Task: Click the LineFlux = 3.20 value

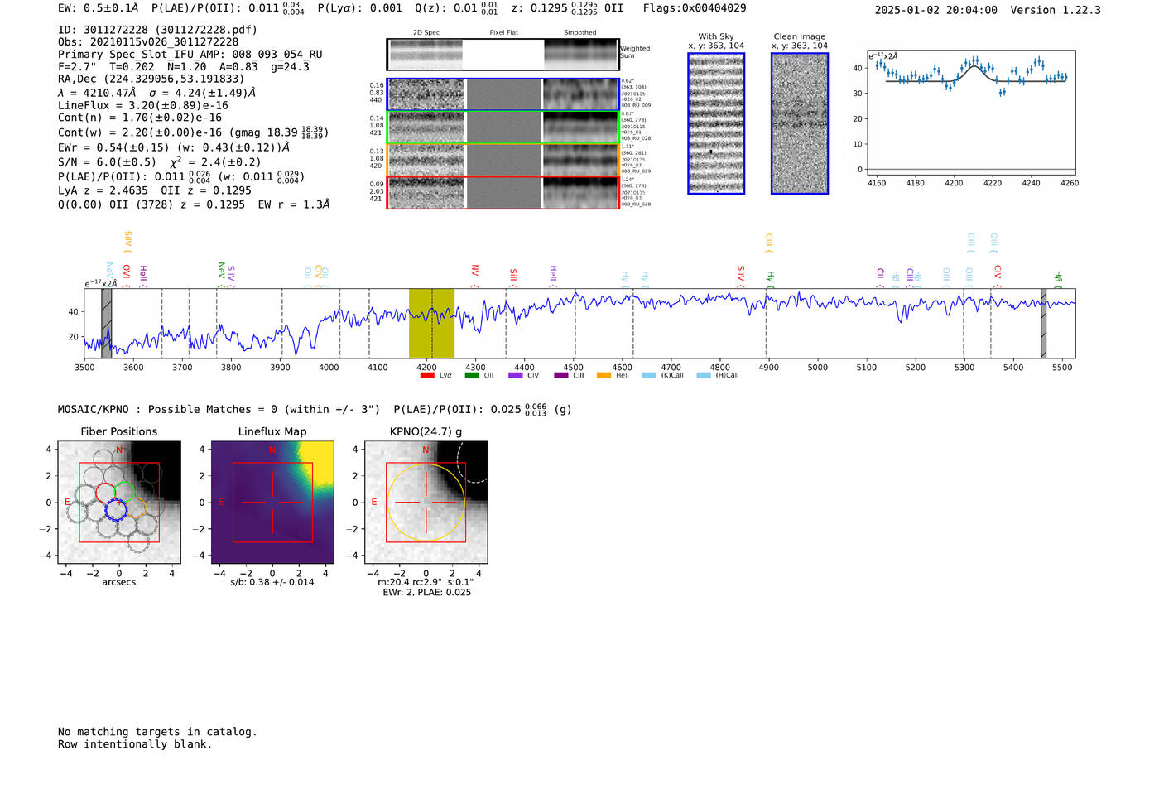Action: (143, 106)
